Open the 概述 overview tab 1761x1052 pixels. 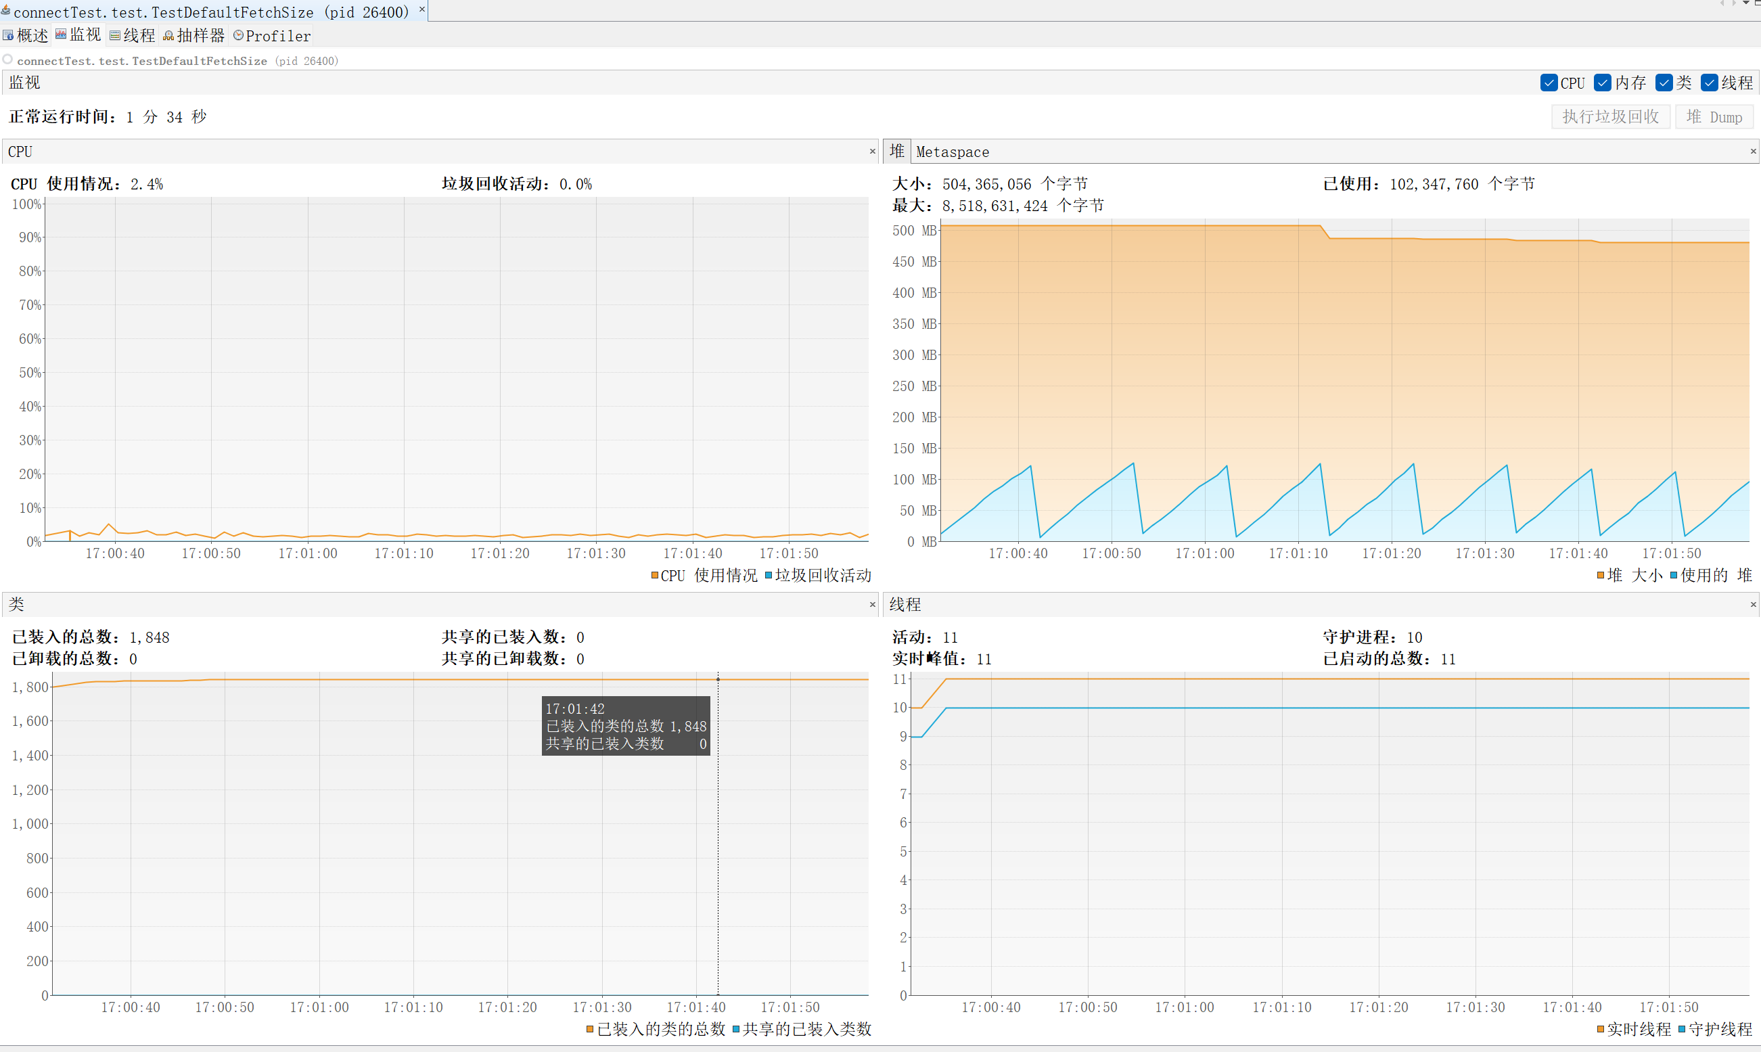pyautogui.click(x=26, y=35)
